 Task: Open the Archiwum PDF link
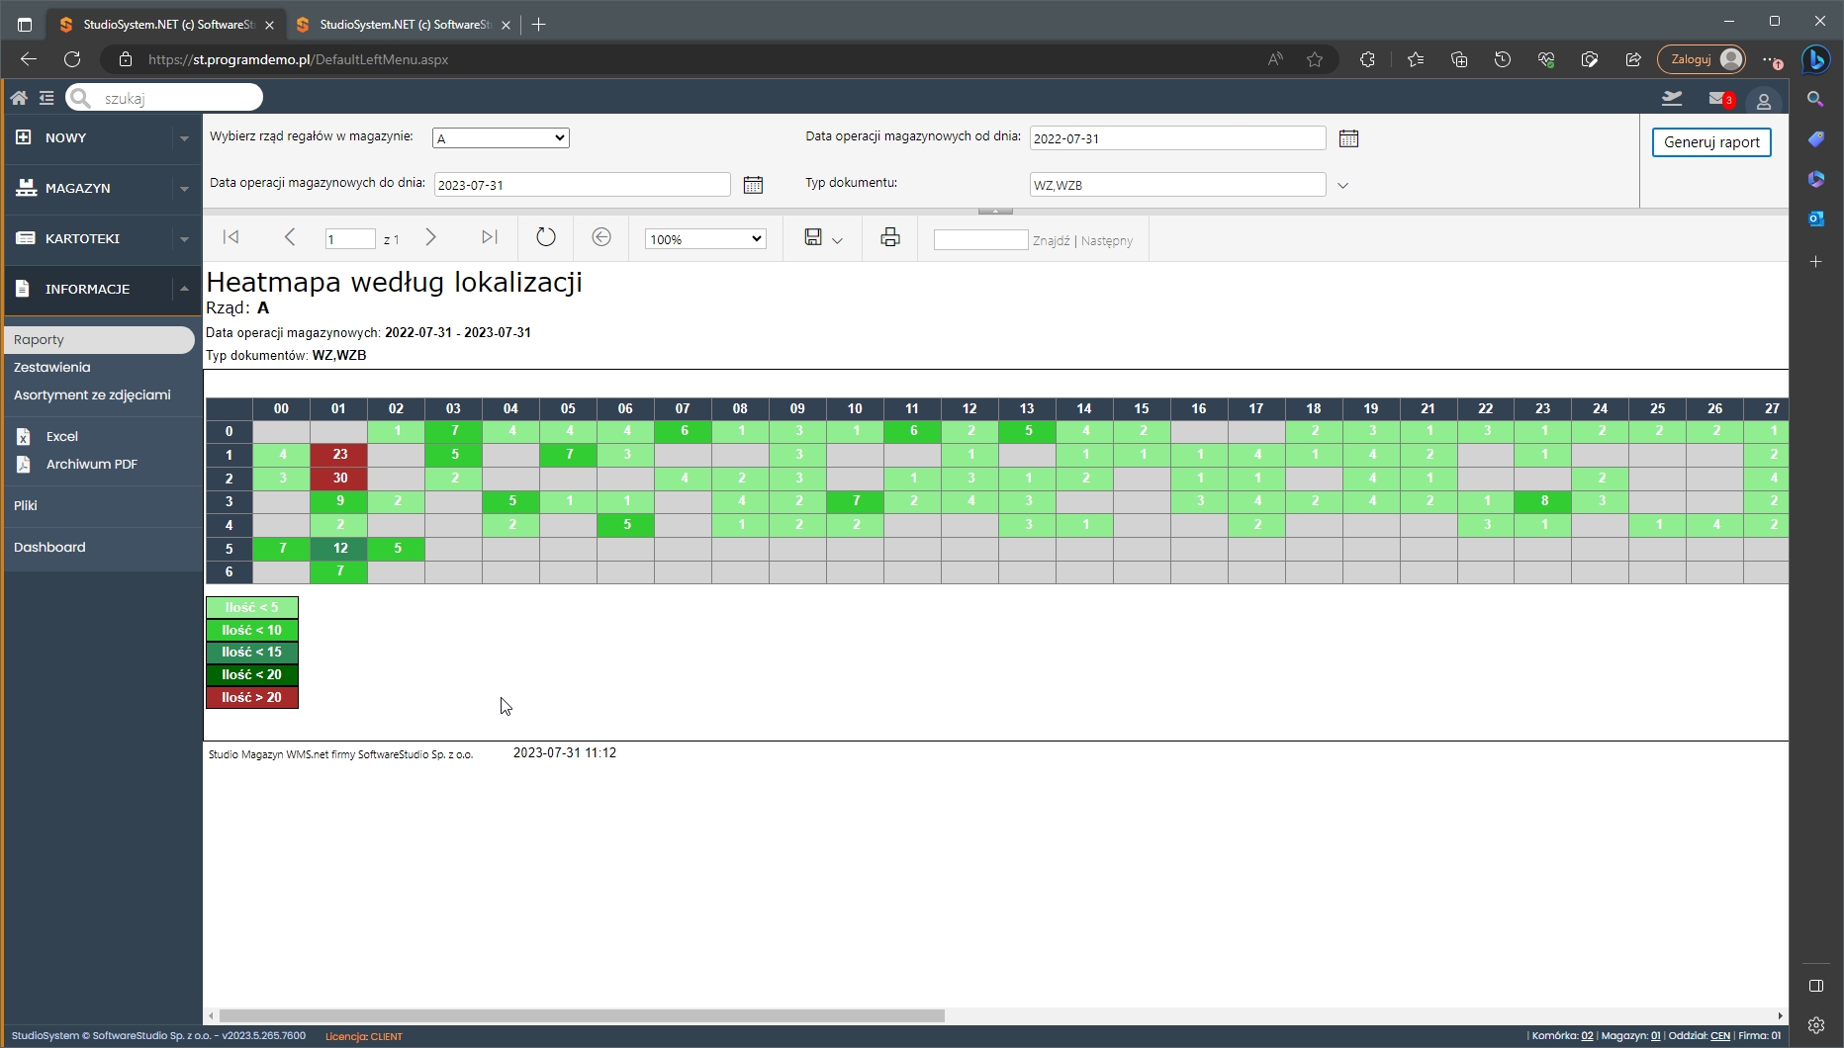(91, 464)
